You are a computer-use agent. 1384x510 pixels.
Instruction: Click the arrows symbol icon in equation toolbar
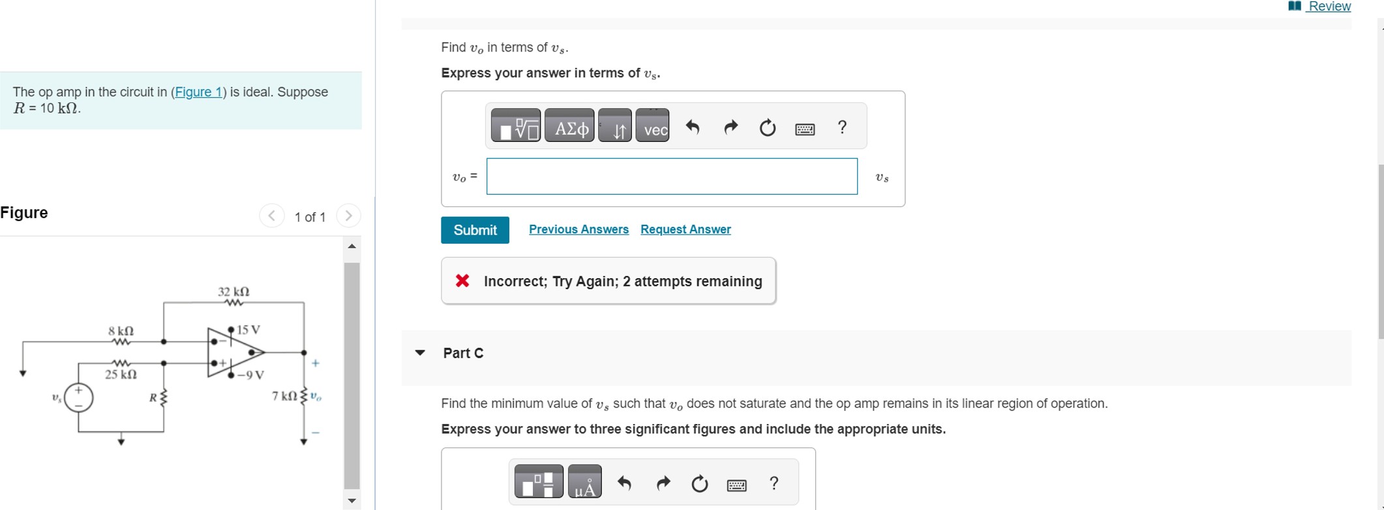[x=616, y=128]
